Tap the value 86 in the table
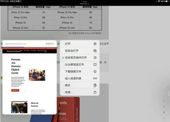 (x=91, y=12)
